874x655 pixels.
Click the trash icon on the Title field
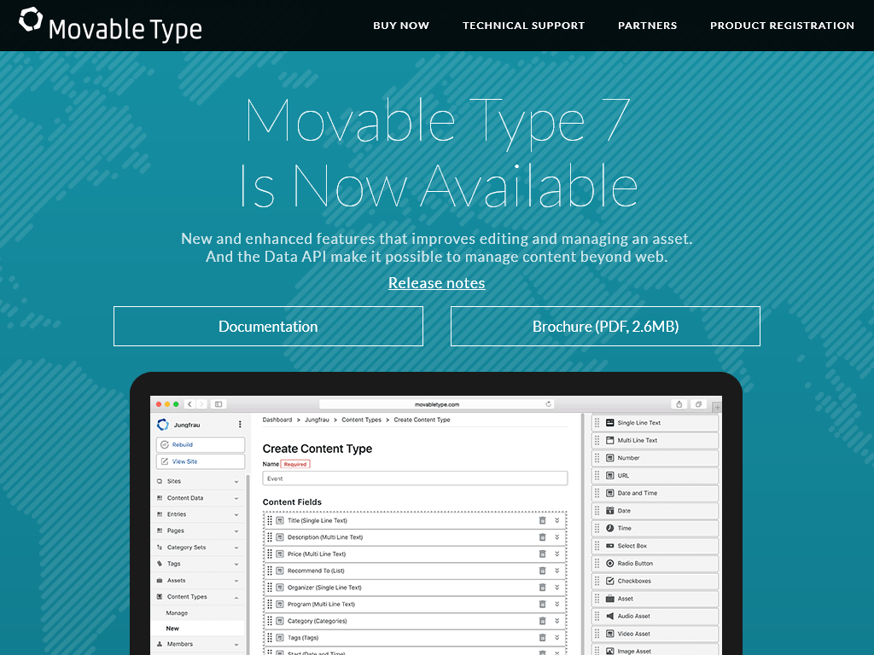(541, 522)
